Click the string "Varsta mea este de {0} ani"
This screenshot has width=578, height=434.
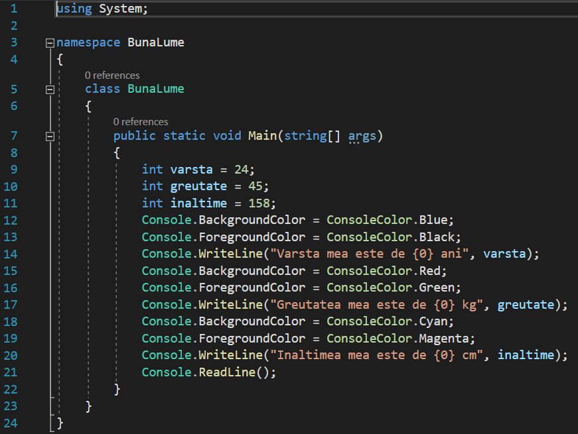(x=370, y=254)
